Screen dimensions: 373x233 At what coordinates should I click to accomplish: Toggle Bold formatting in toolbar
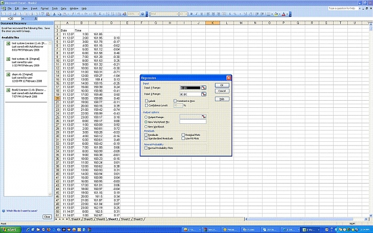click(x=191, y=14)
